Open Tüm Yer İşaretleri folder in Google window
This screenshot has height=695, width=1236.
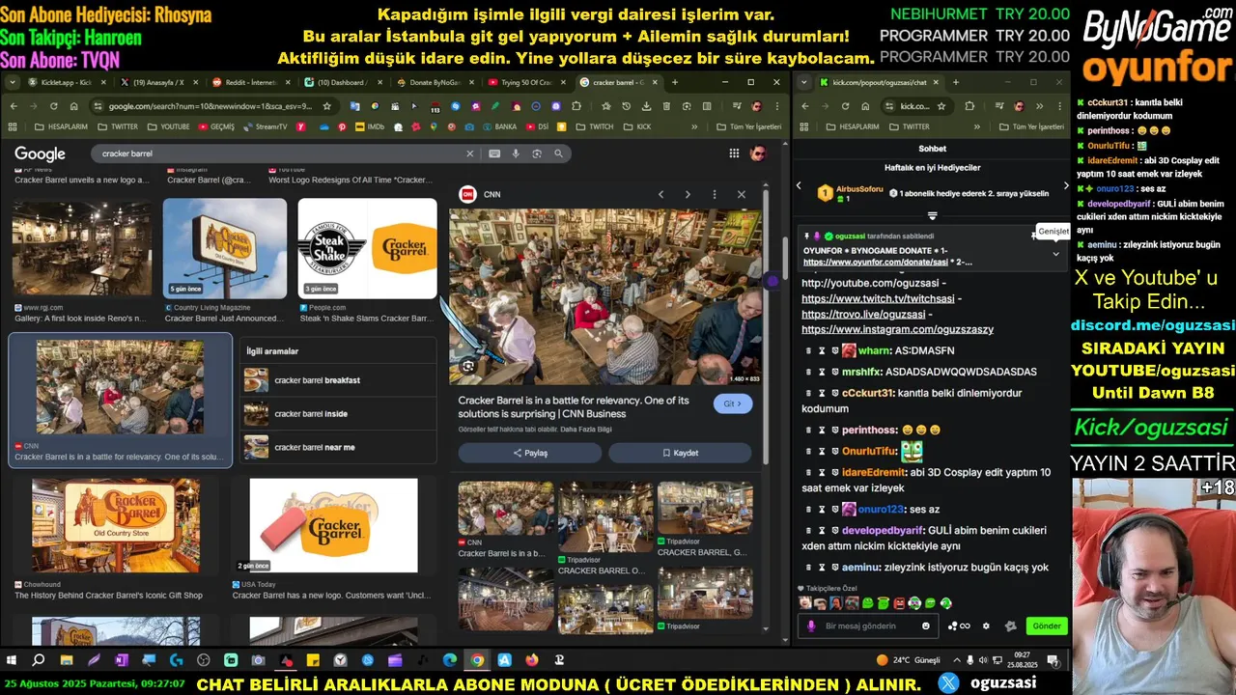747,126
